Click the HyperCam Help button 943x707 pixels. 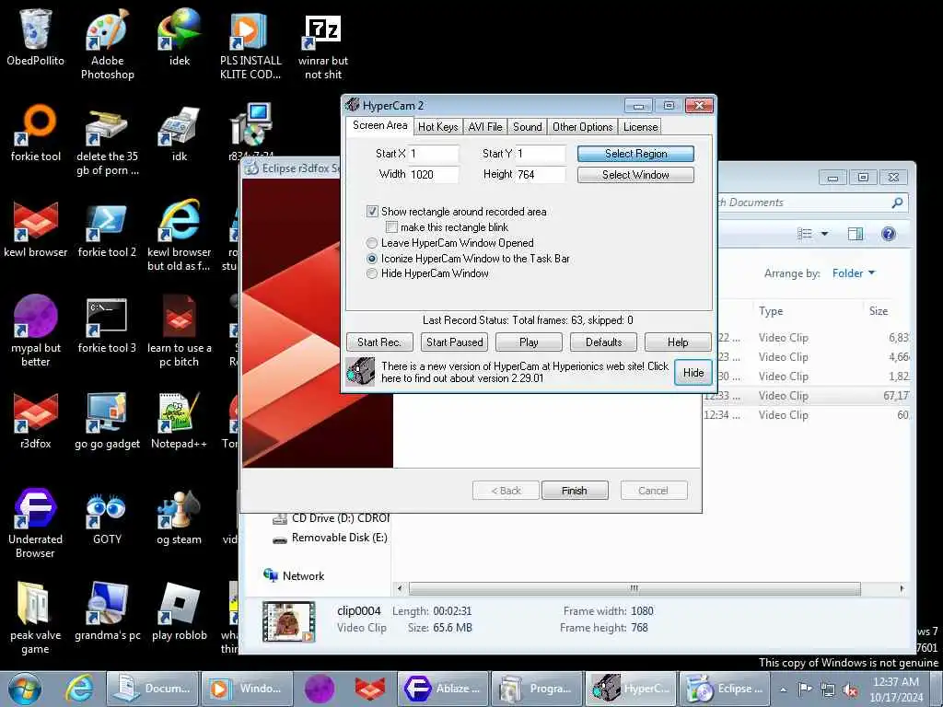[x=678, y=342]
